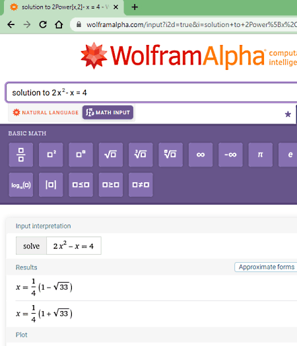
Task: Click the WolframAlpha logo
Action: click(x=173, y=56)
